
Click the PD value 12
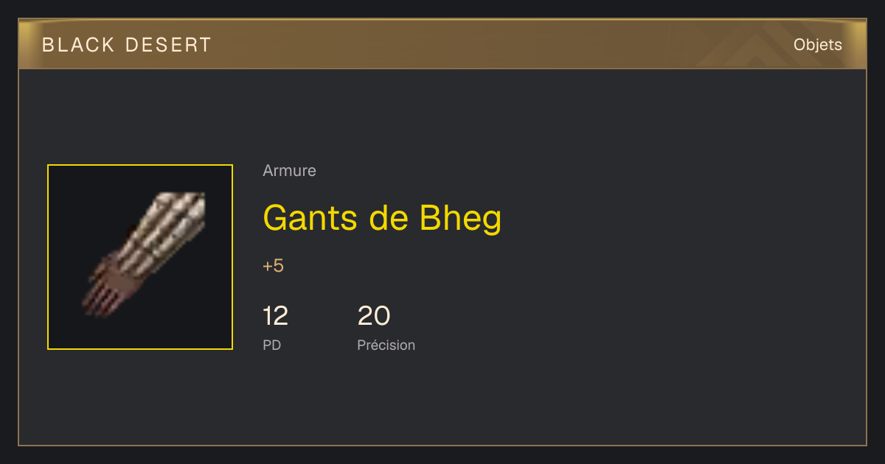click(x=275, y=316)
